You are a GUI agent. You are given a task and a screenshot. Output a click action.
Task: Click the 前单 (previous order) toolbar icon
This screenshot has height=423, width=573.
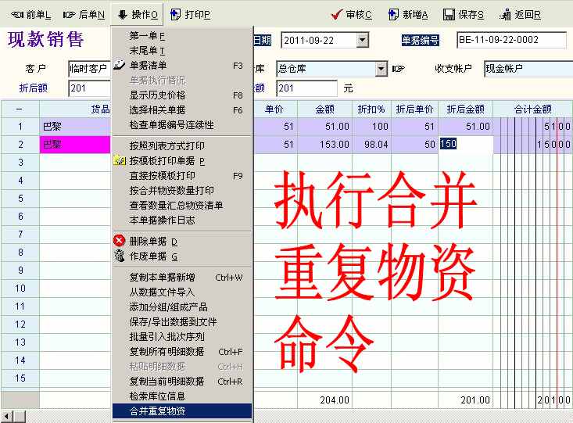(x=14, y=15)
